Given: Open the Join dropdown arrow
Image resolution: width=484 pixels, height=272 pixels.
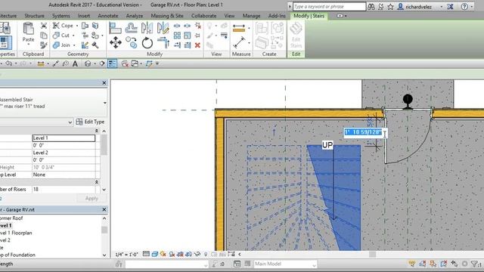Looking at the screenshot, I should 74,45.
